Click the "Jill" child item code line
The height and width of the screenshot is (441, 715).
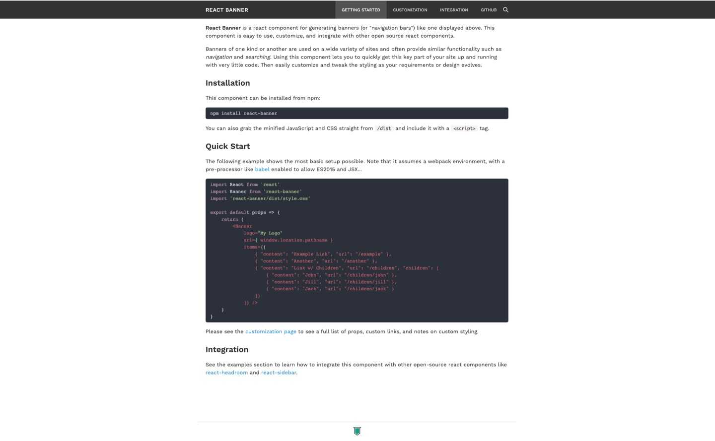tap(332, 282)
